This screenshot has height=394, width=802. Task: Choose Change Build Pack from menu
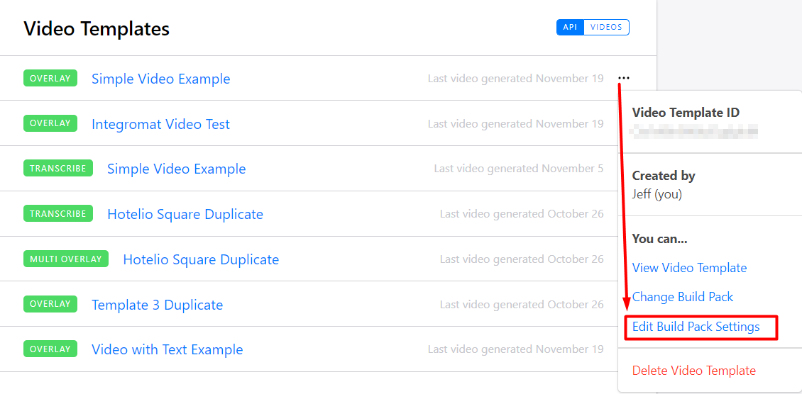(x=682, y=297)
